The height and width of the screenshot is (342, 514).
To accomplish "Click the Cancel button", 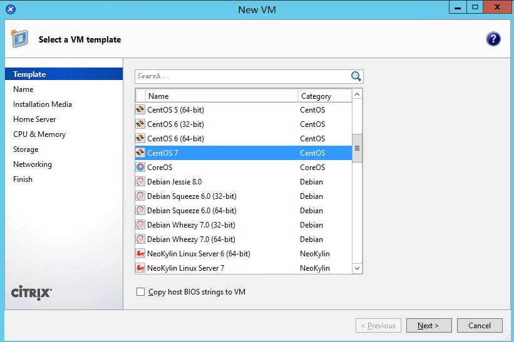I will [x=480, y=325].
